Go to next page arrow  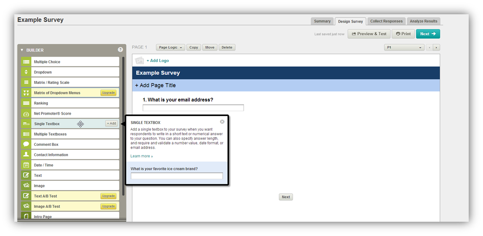pos(437,48)
